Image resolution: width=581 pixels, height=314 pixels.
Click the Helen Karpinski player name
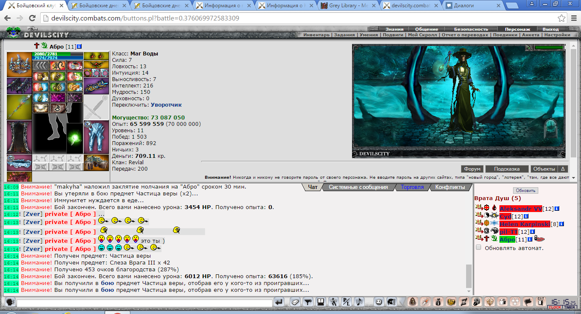click(525, 224)
